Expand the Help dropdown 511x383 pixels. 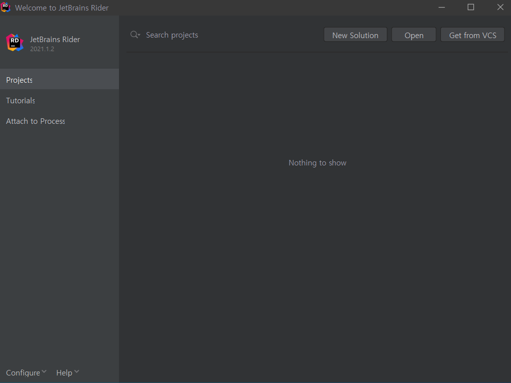point(67,372)
